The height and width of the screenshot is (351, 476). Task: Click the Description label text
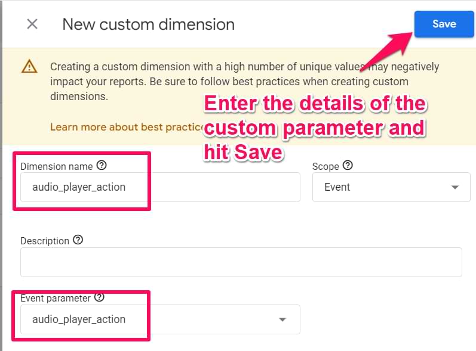coord(45,241)
